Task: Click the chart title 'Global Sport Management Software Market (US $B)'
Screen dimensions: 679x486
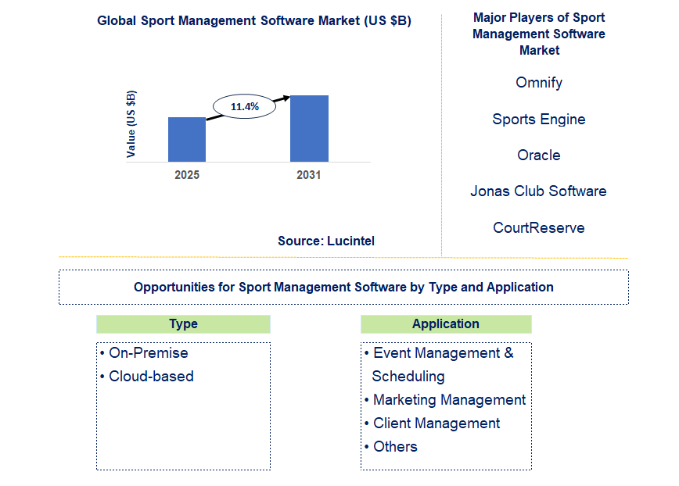Action: 254,20
